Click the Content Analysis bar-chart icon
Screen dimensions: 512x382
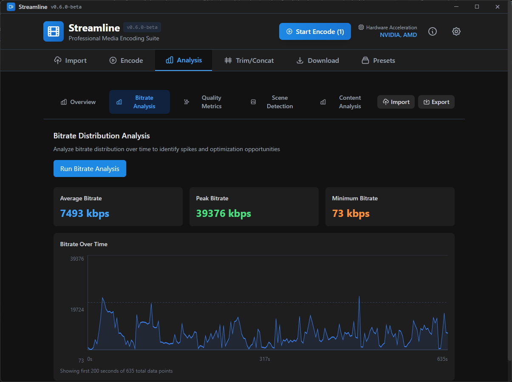(323, 102)
